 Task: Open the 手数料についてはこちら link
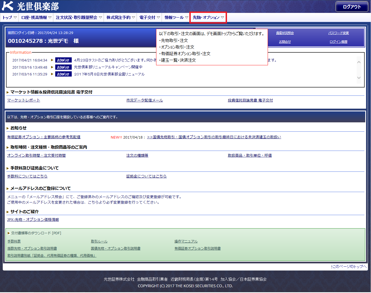27,176
